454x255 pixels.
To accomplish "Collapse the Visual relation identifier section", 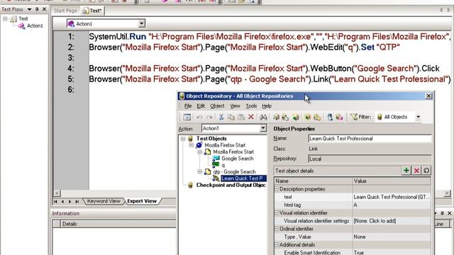I will pyautogui.click(x=277, y=212).
